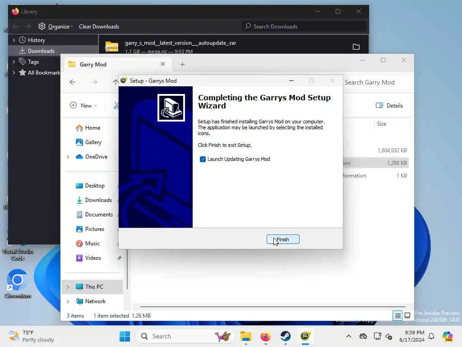Screen dimensions: 462x347
Task: Show hidden tray icons chevron
Action: pyautogui.click(x=349, y=336)
